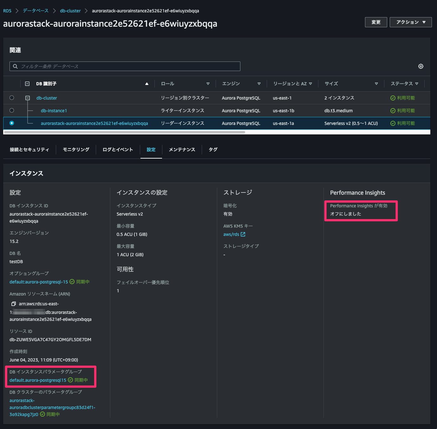Select the db-instance1 radio button
The height and width of the screenshot is (429, 437).
pos(12,110)
